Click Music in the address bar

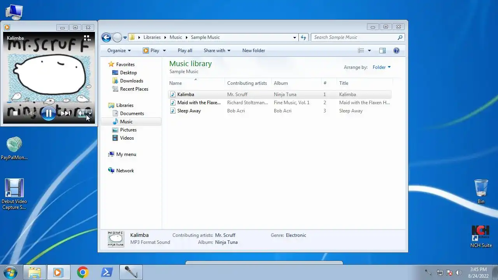tap(175, 37)
